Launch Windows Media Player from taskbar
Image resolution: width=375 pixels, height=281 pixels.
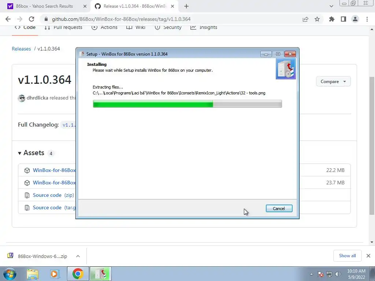point(55,274)
